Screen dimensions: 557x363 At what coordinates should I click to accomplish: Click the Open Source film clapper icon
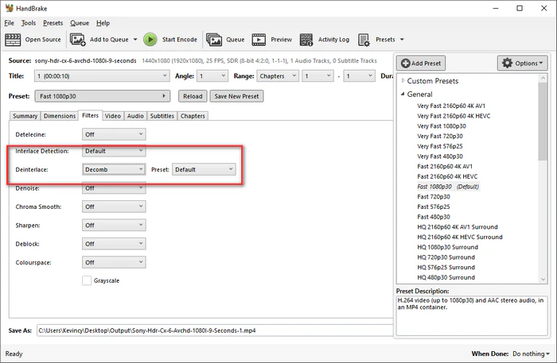coord(13,40)
